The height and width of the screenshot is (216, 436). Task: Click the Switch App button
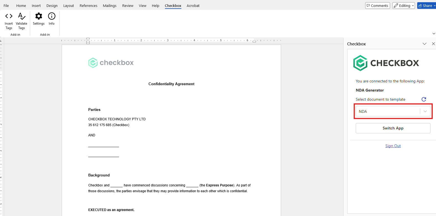click(393, 128)
